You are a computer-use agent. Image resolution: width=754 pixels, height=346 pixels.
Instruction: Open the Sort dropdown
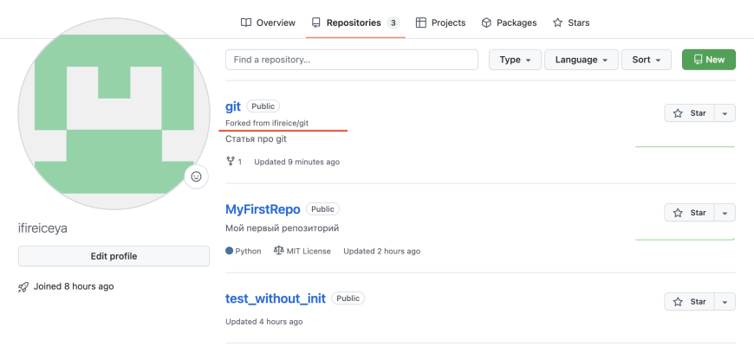646,60
